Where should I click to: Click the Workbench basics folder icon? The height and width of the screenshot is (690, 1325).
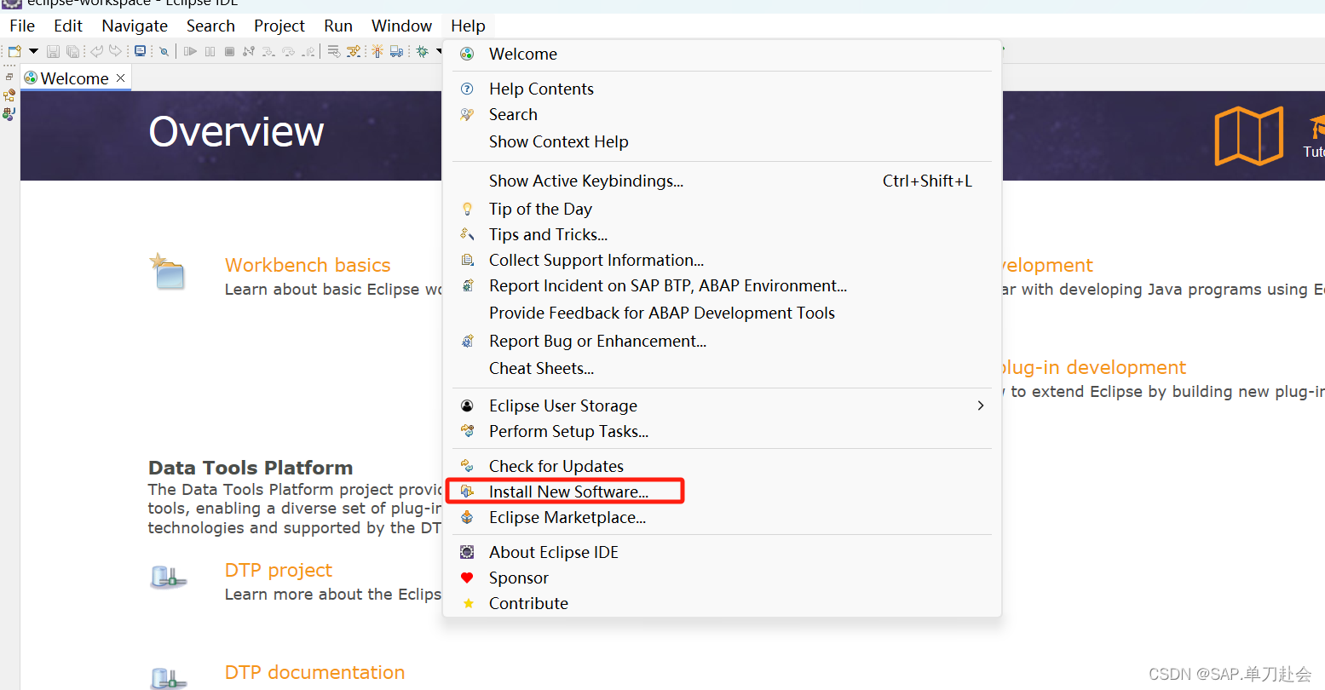click(167, 272)
